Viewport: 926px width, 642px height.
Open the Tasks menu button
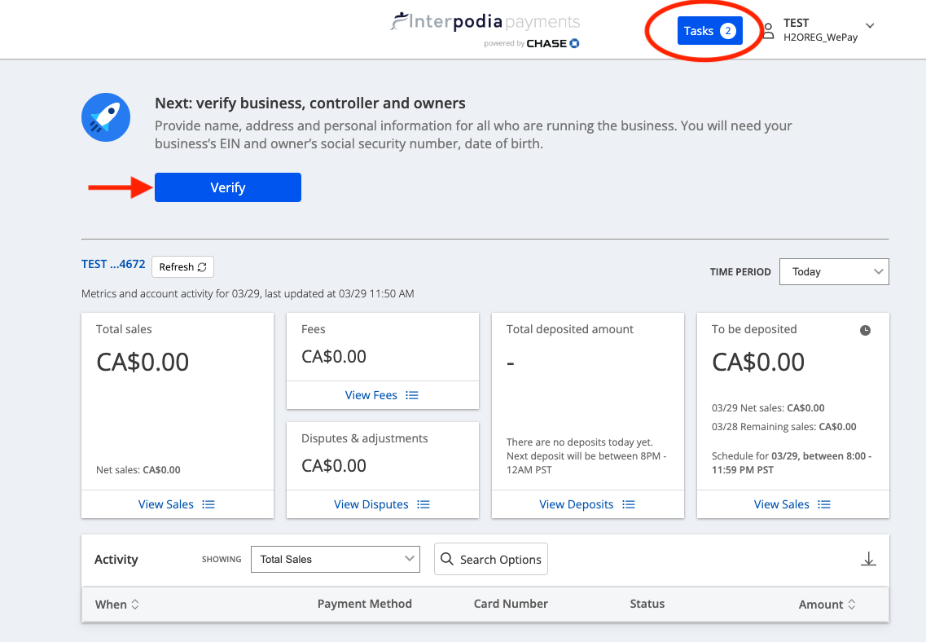[709, 31]
